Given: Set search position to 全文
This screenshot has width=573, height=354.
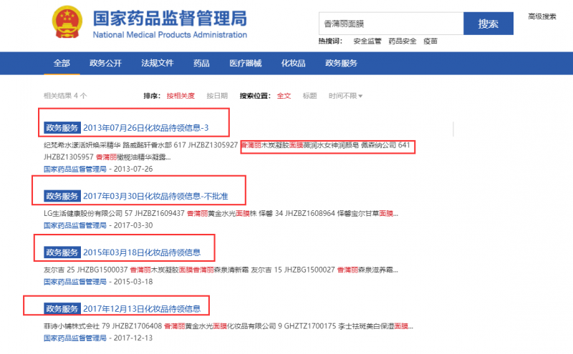Looking at the screenshot, I should point(284,96).
